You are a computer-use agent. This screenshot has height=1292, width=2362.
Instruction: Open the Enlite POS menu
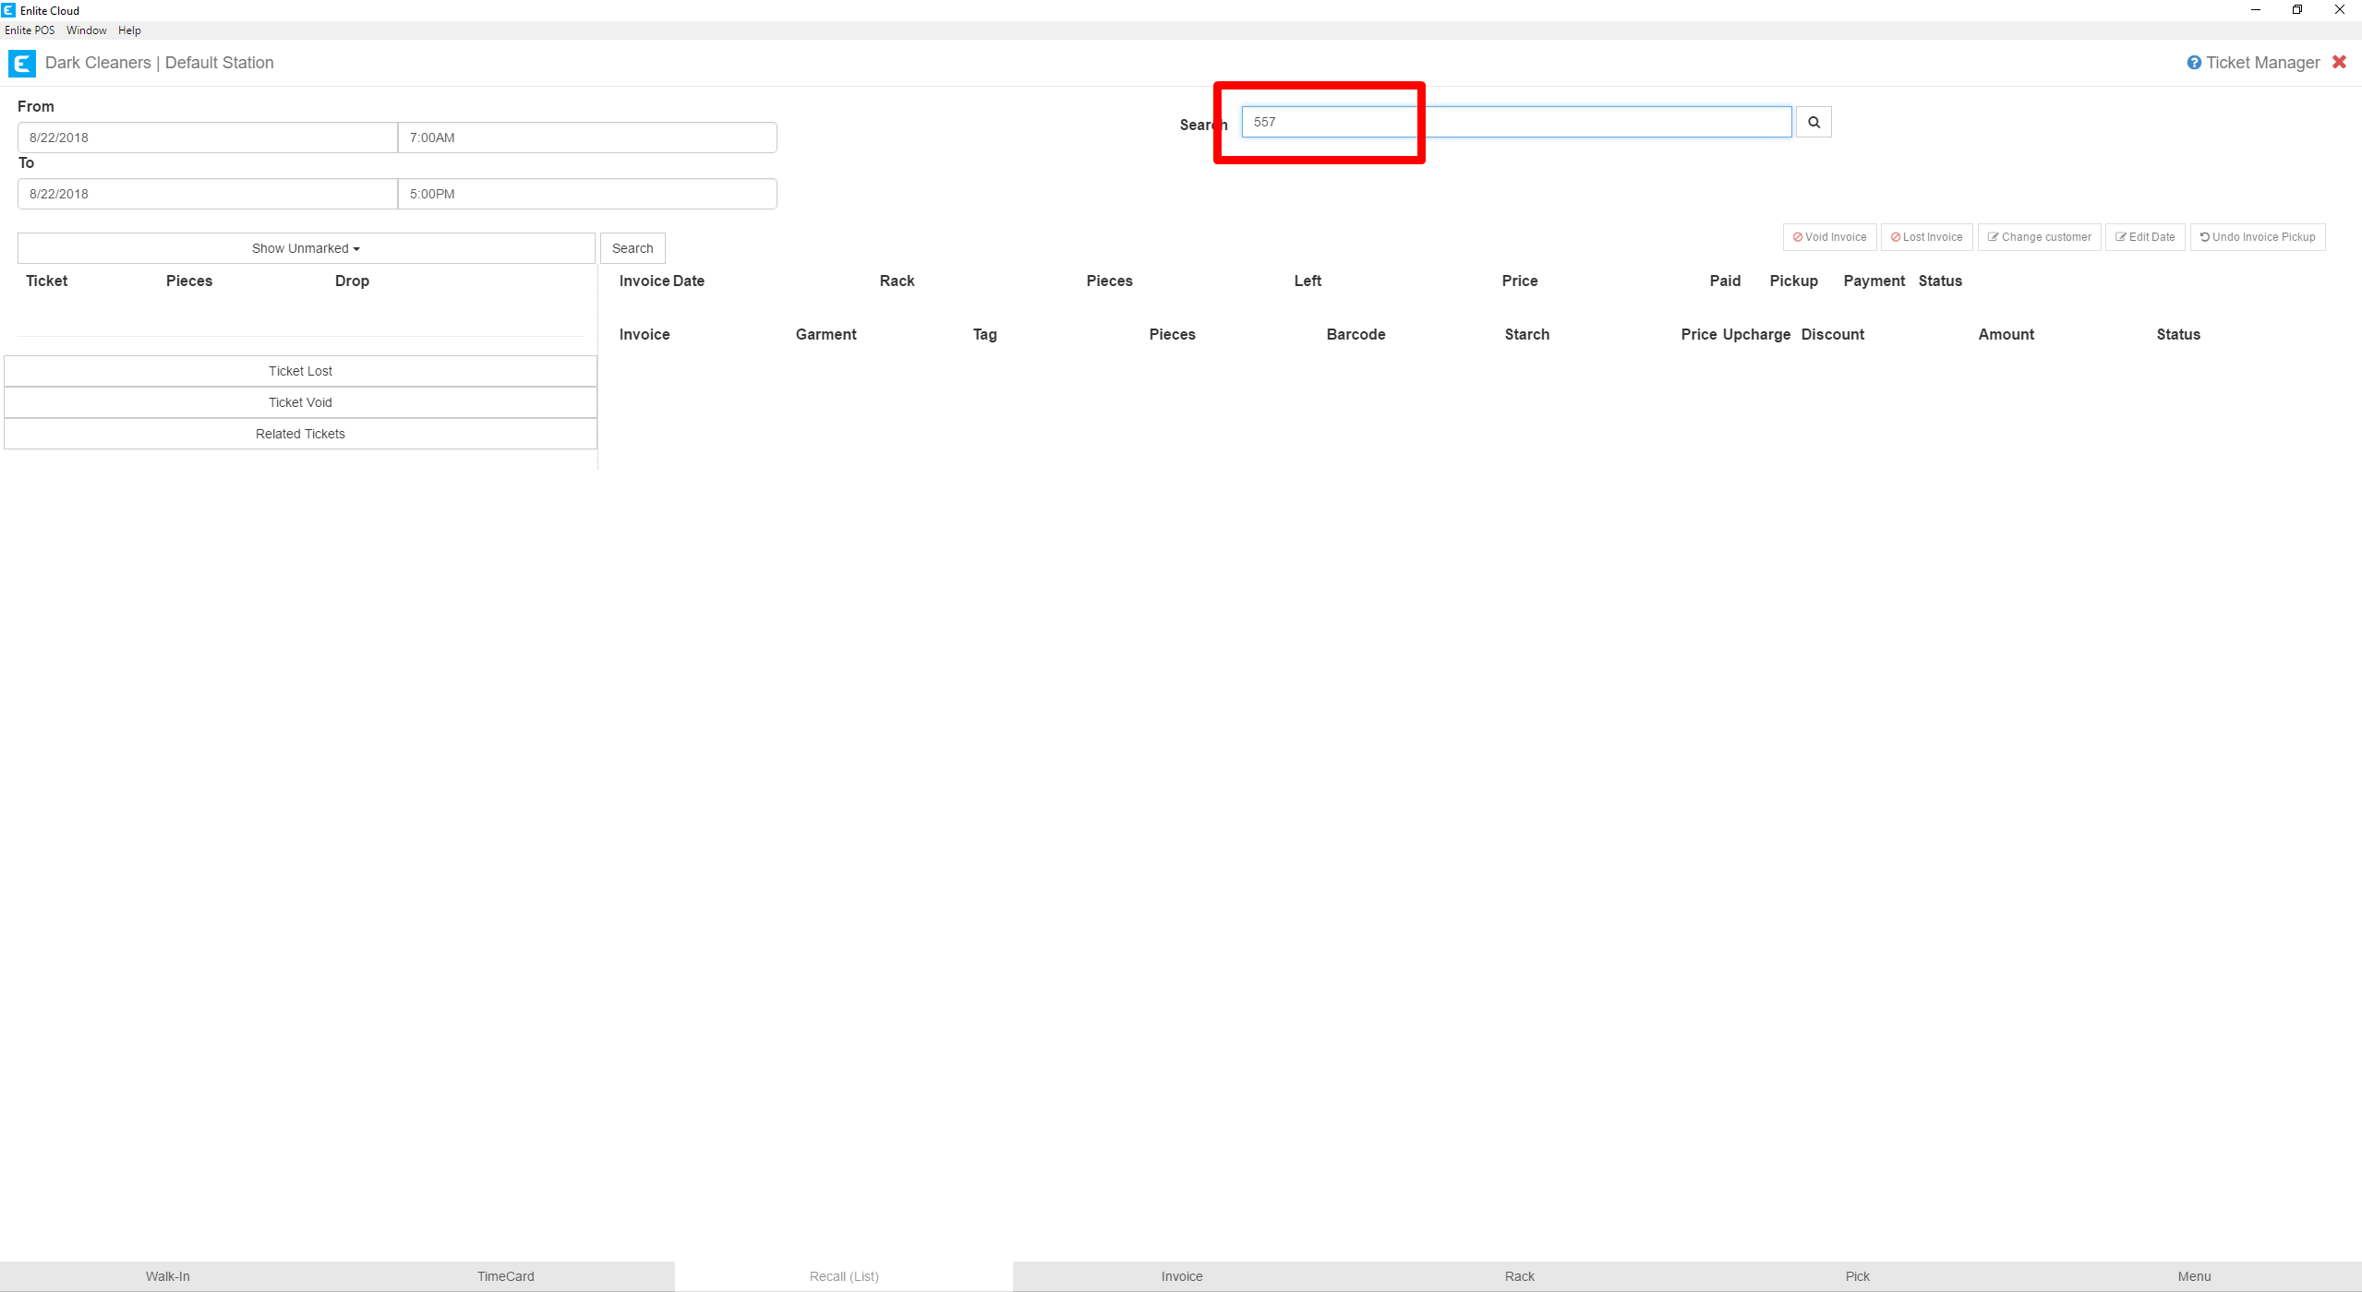coord(30,30)
